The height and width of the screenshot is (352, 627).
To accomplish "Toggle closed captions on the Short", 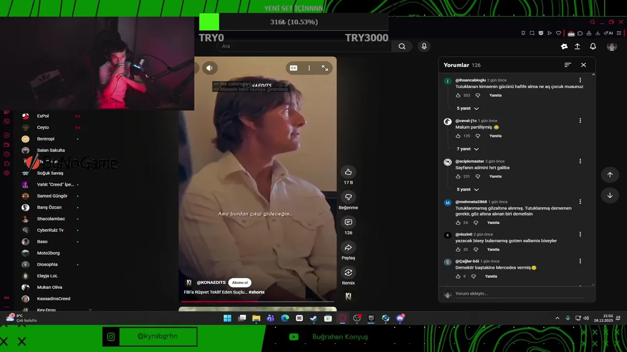I will [293, 68].
